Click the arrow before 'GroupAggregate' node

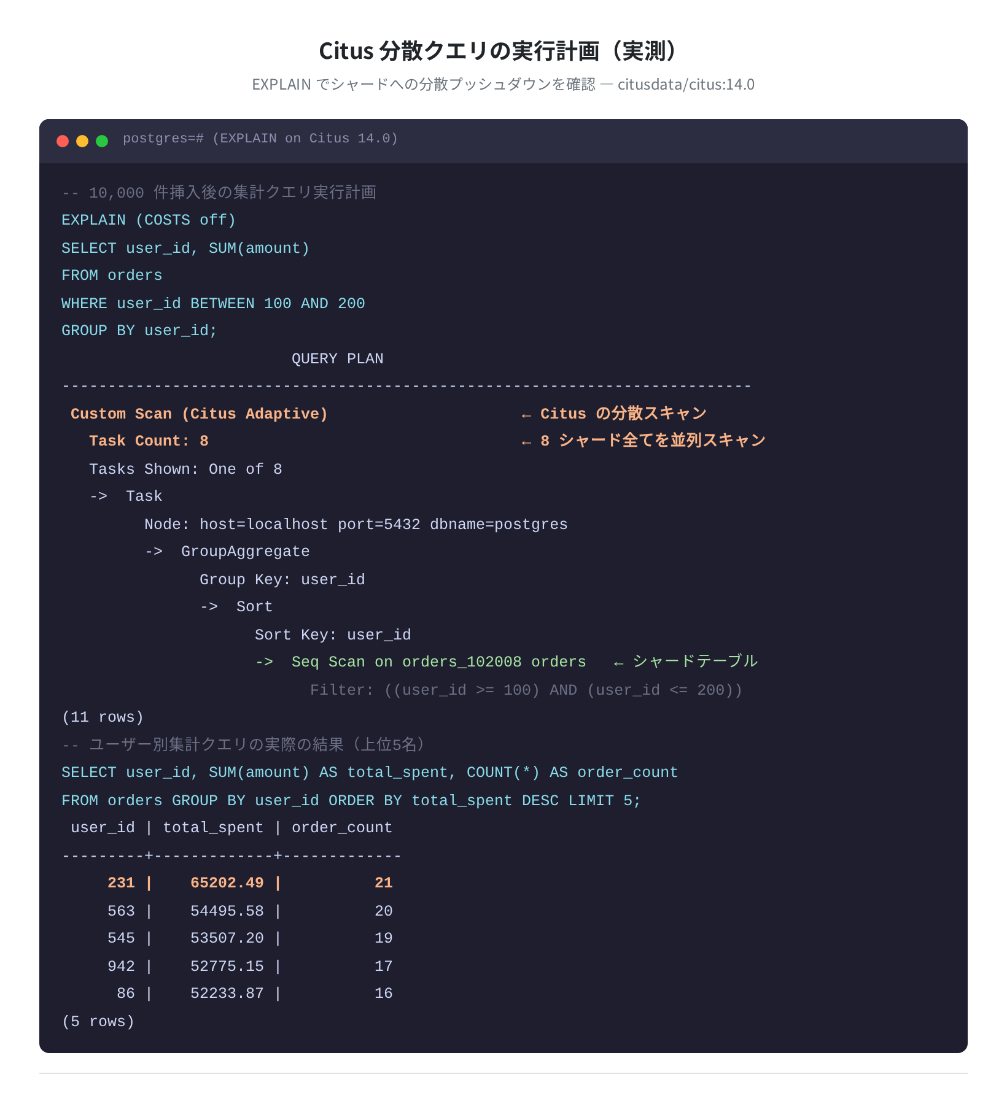coord(154,552)
